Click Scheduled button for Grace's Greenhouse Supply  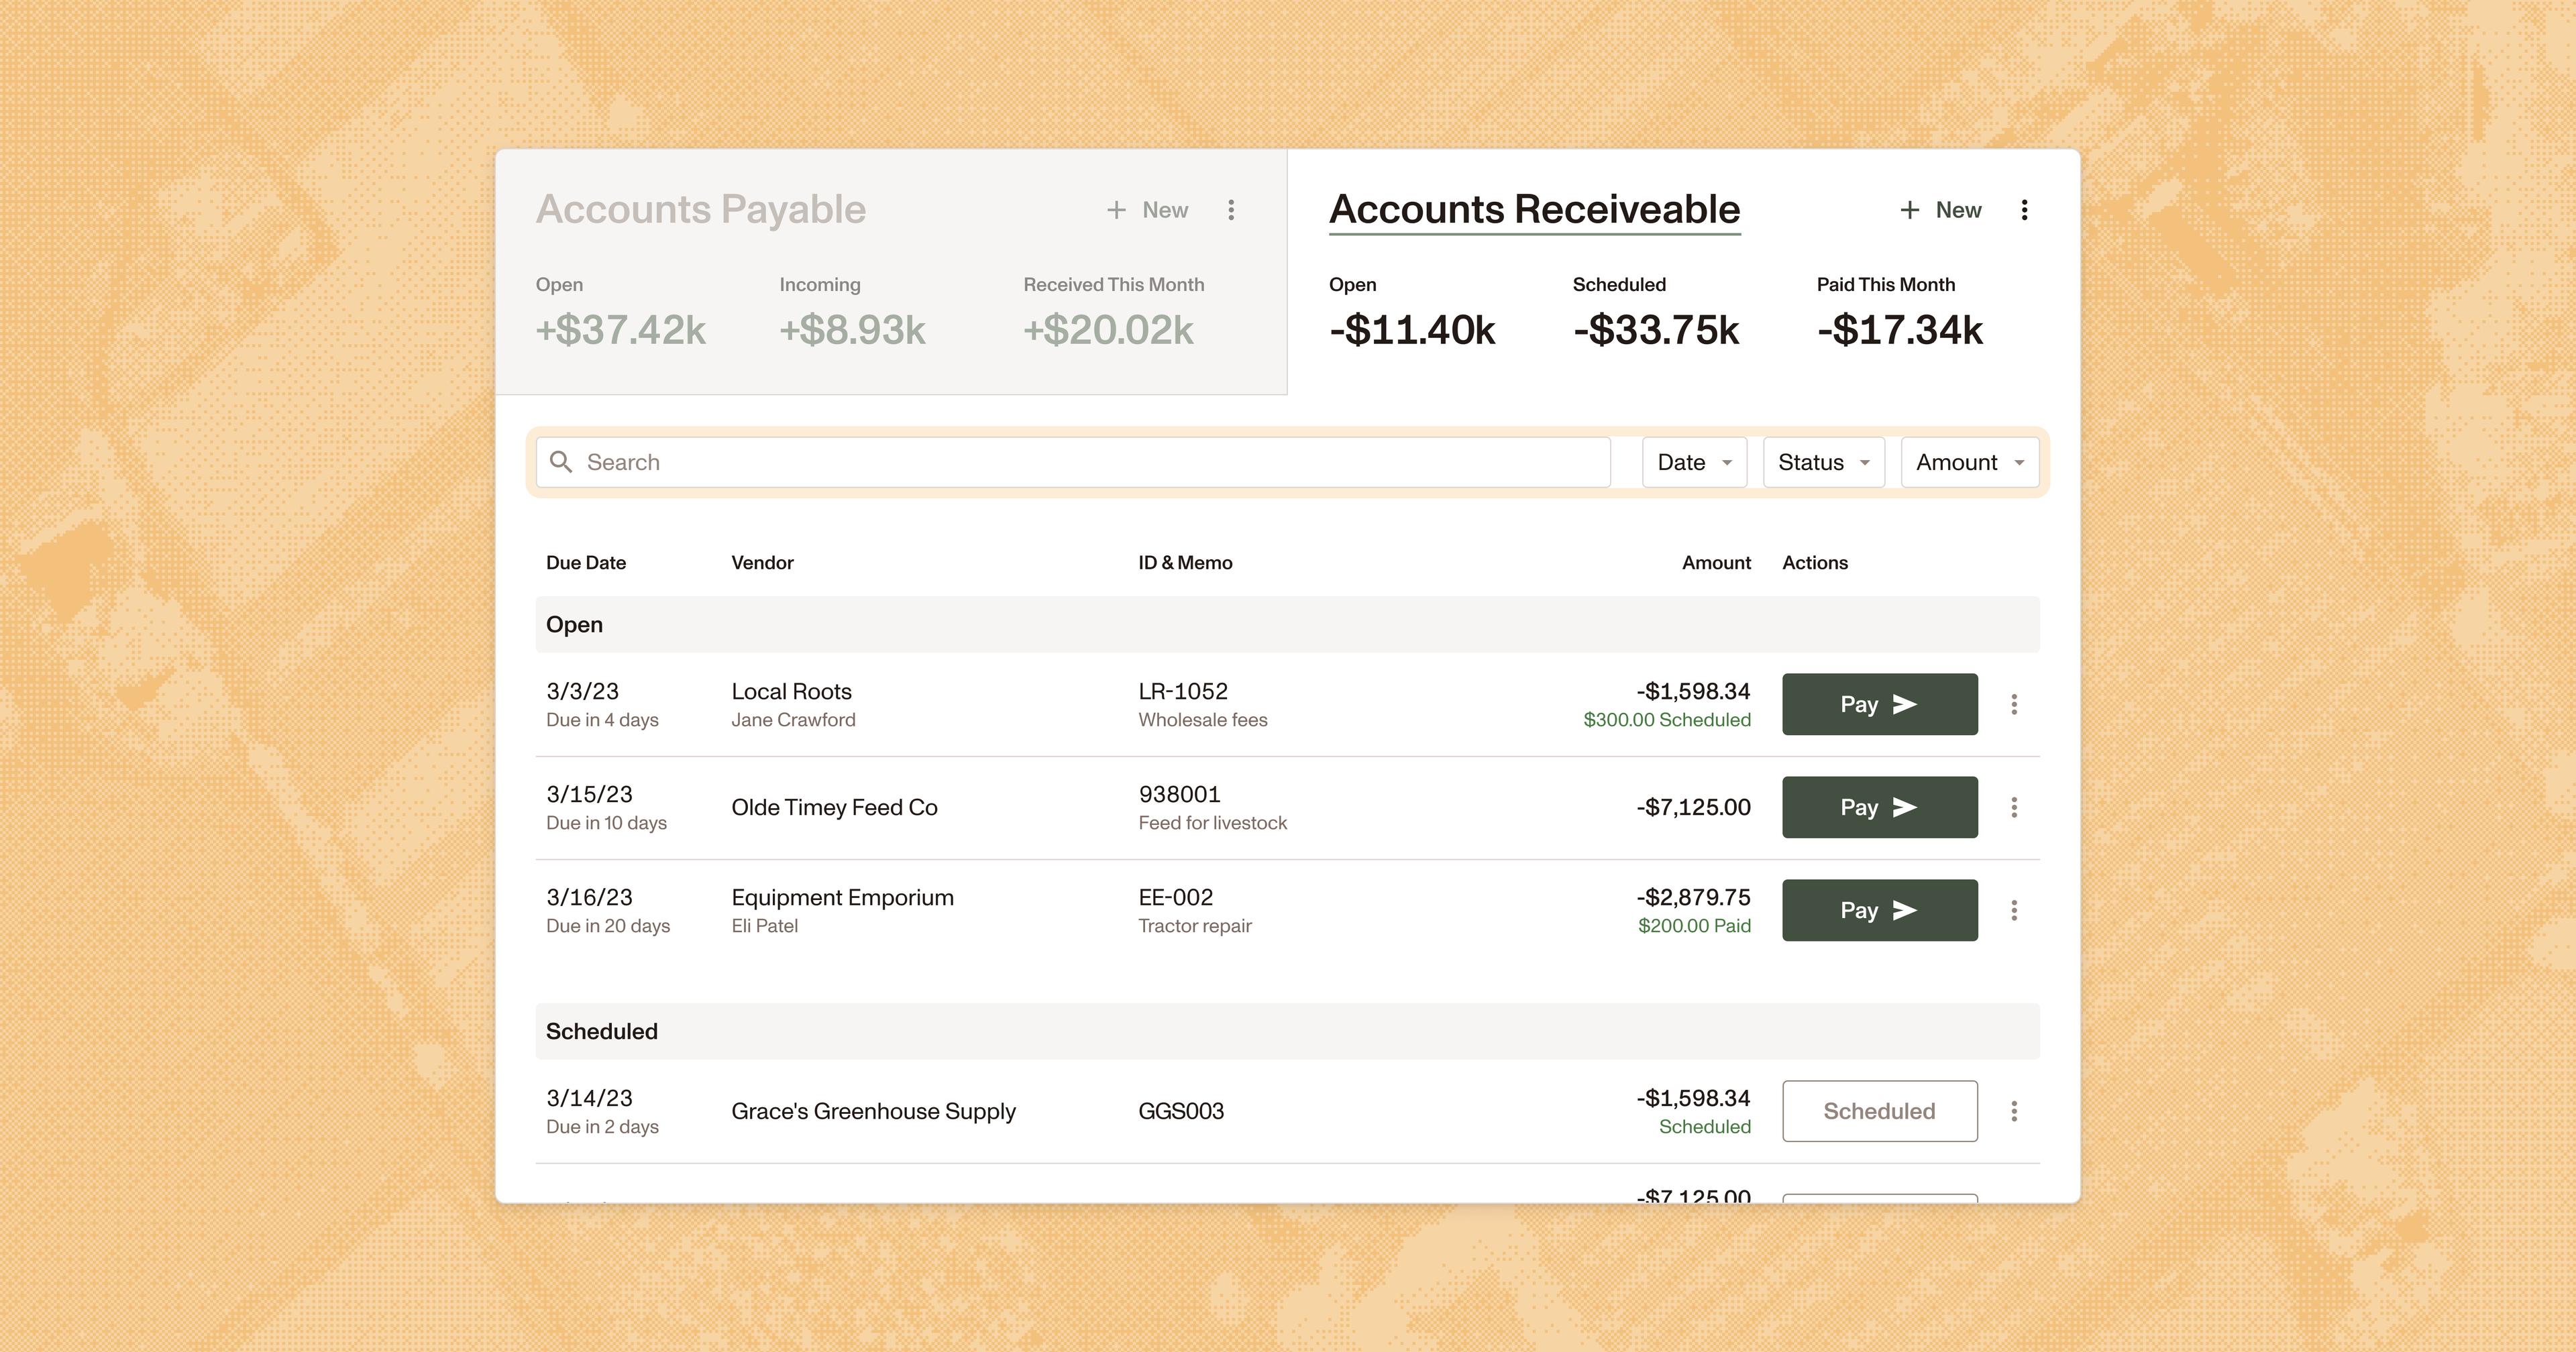click(1879, 1111)
